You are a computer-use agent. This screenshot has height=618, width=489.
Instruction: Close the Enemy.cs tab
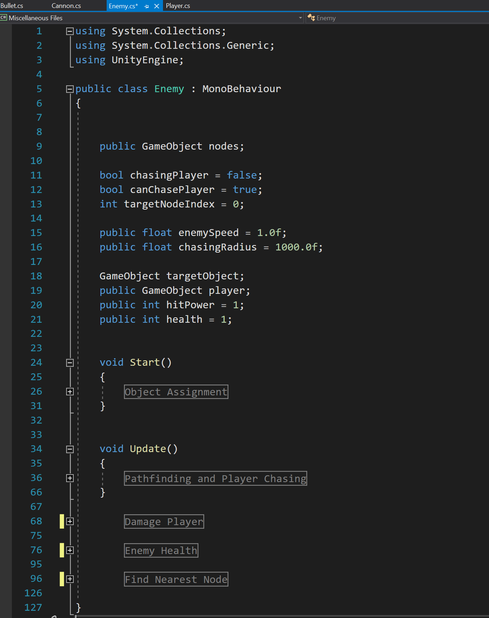[x=156, y=6]
